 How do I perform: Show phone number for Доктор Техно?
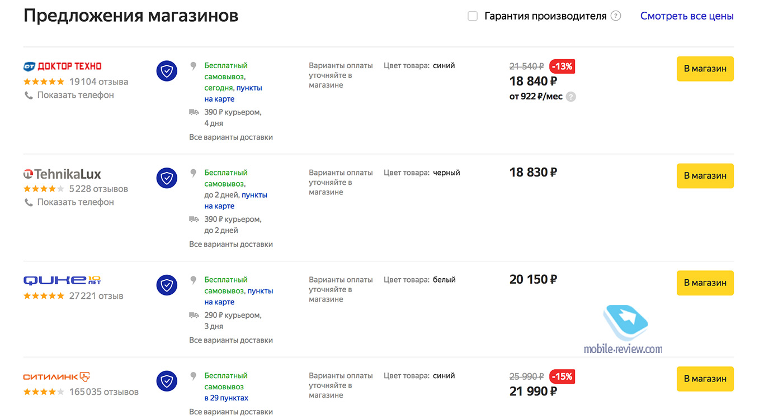(x=75, y=96)
